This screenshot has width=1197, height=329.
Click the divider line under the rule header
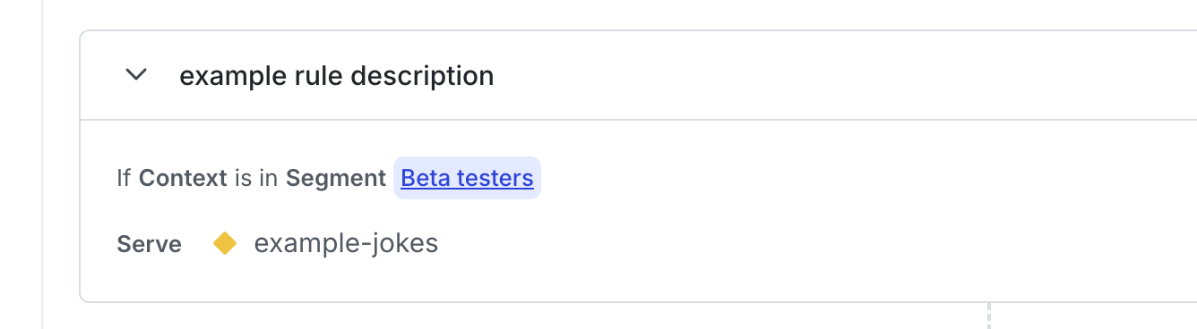point(638,119)
